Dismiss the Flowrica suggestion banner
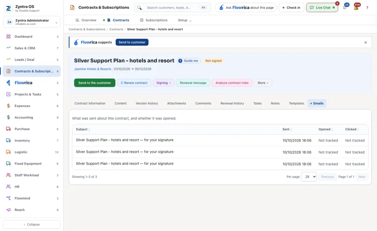Screen dimensions: 377x231 pyautogui.click(x=366, y=42)
